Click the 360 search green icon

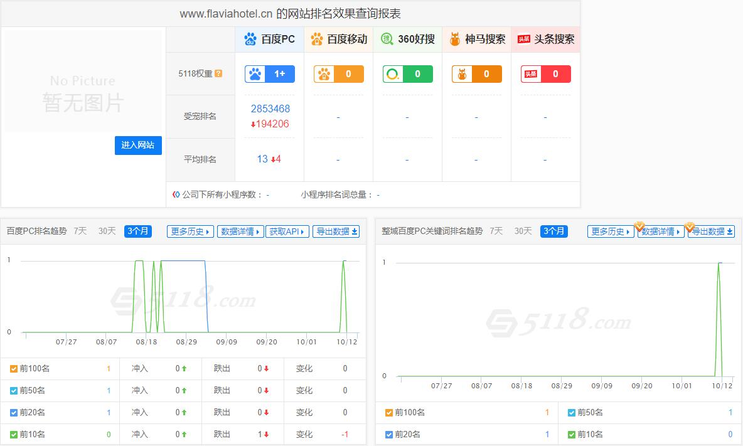pos(387,39)
